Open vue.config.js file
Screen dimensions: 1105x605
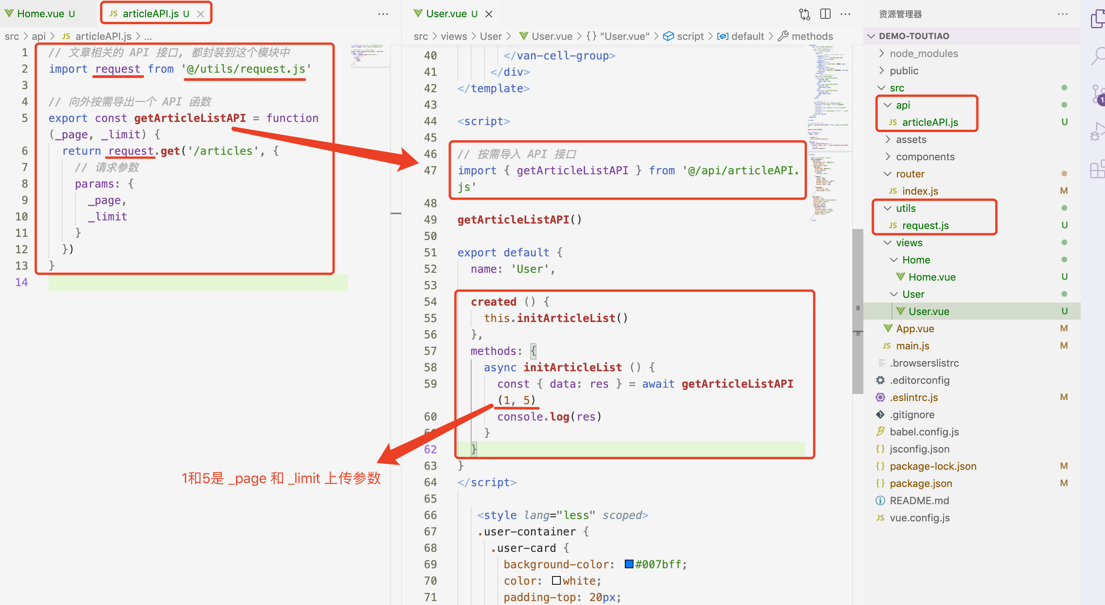(972, 517)
